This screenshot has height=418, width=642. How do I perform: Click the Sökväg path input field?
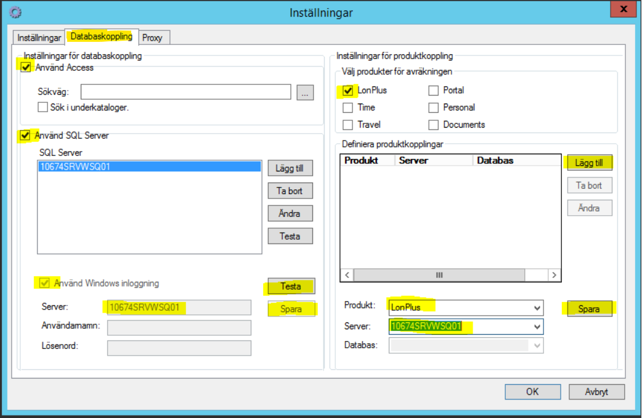click(185, 92)
